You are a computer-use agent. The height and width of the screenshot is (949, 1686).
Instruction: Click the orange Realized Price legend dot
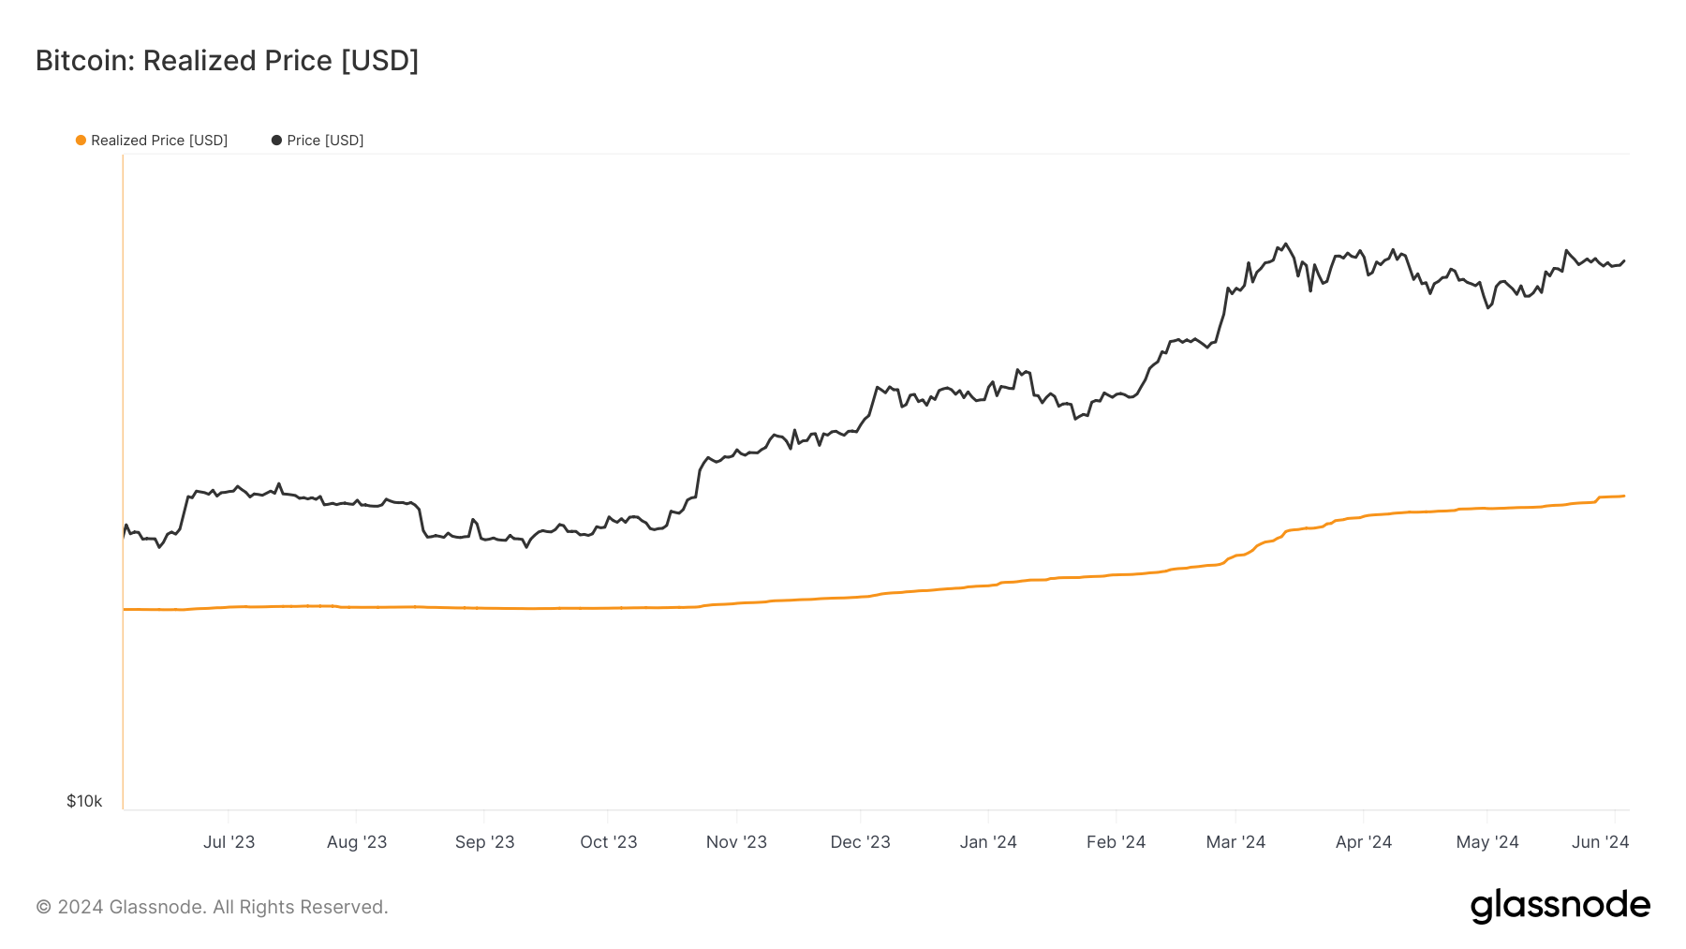pyautogui.click(x=81, y=141)
